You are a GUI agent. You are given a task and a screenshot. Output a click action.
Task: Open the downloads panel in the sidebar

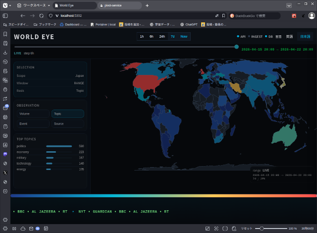pyautogui.click(x=5, y=53)
